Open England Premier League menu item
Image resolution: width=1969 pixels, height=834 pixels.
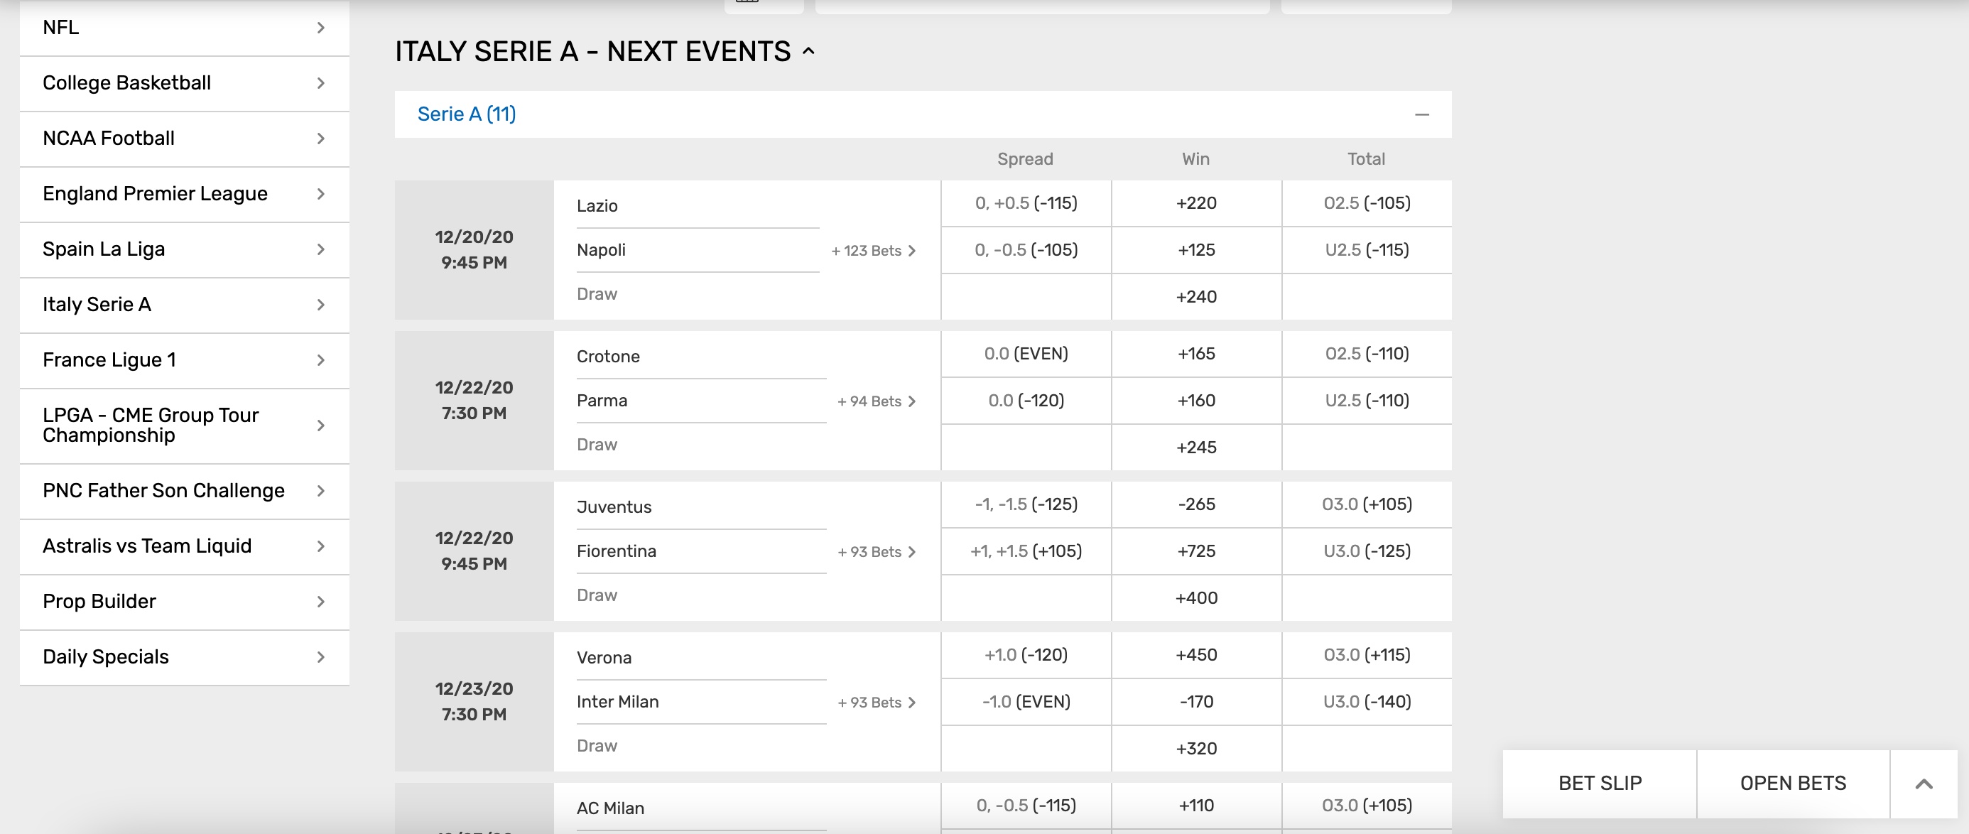[184, 194]
